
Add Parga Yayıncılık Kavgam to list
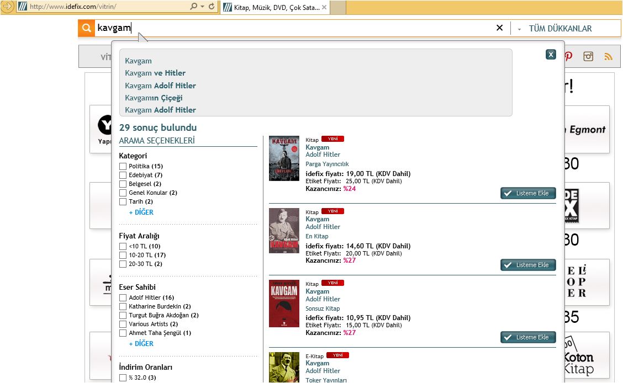pos(528,193)
